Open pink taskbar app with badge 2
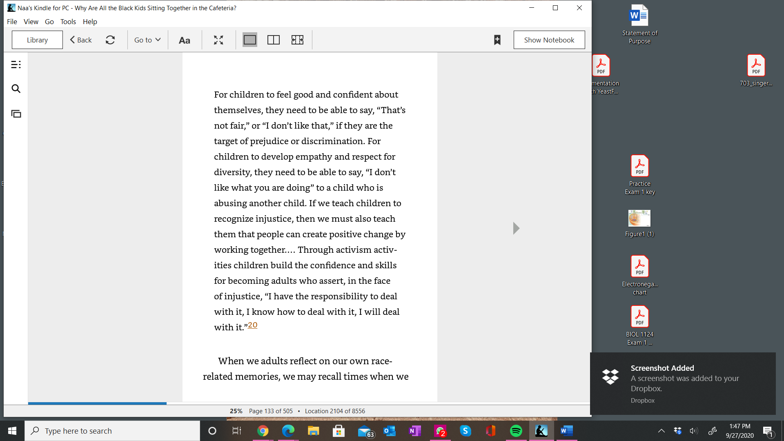 (x=440, y=431)
